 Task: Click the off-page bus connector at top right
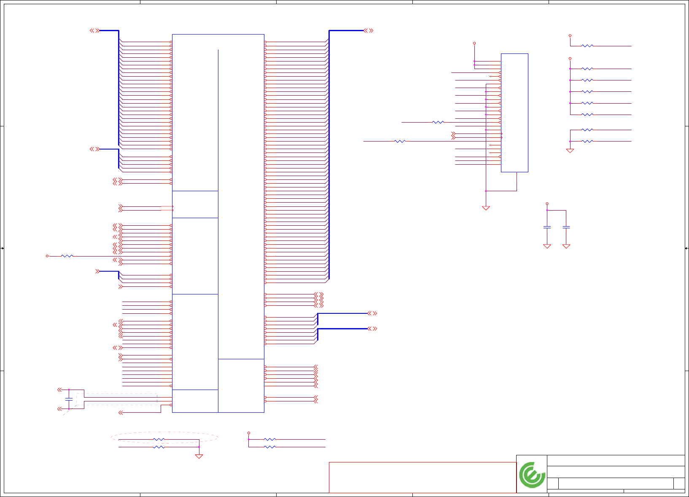369,30
